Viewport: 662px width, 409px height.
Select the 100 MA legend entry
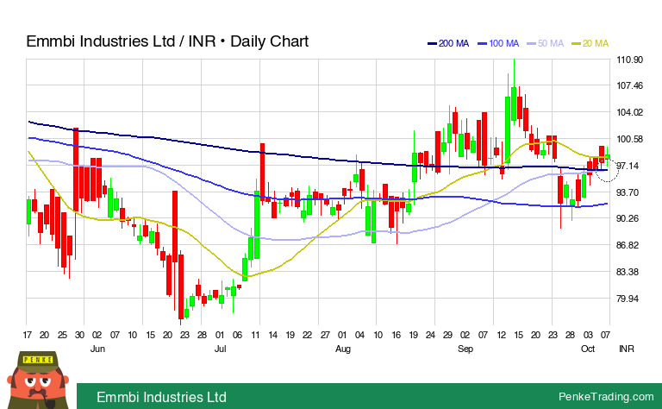(498, 43)
